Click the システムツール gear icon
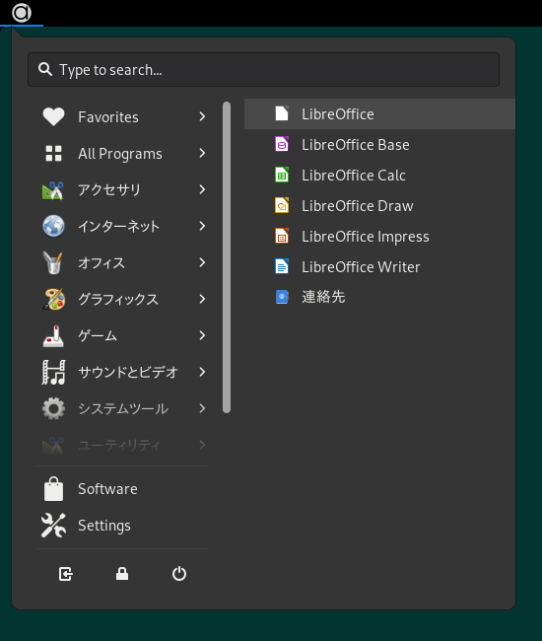Viewport: 542px width, 641px height. pos(53,408)
